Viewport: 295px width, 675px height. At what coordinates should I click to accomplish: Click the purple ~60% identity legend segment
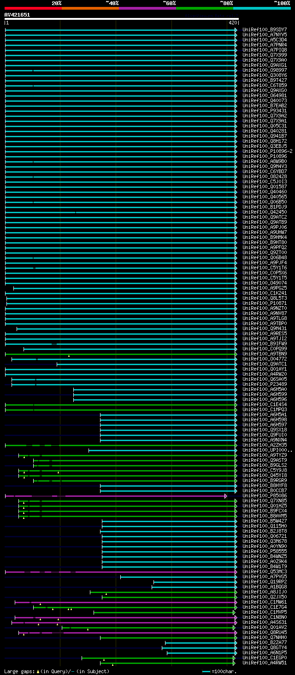pyautogui.click(x=147, y=8)
